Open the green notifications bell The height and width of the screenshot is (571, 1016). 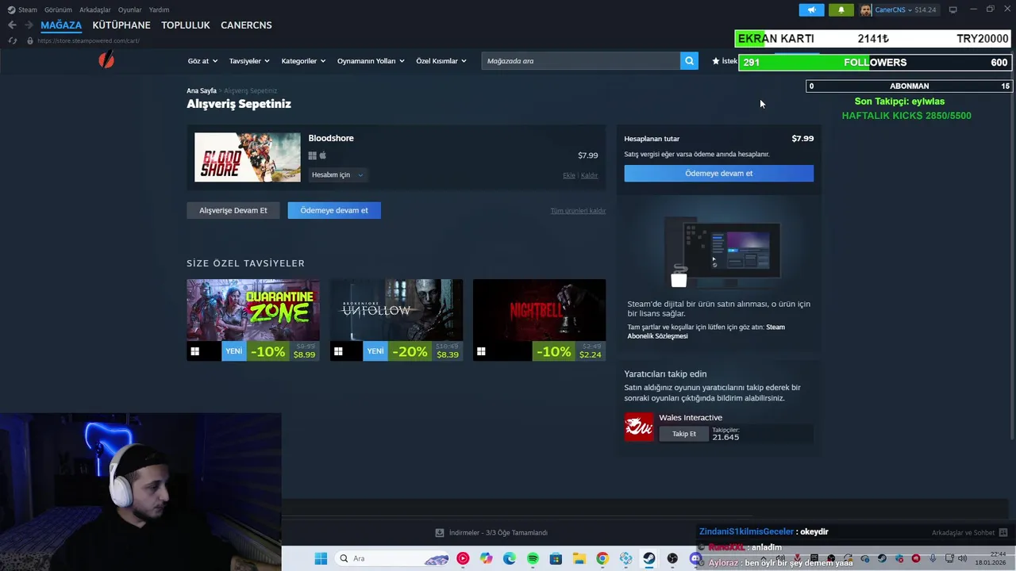[x=841, y=10]
